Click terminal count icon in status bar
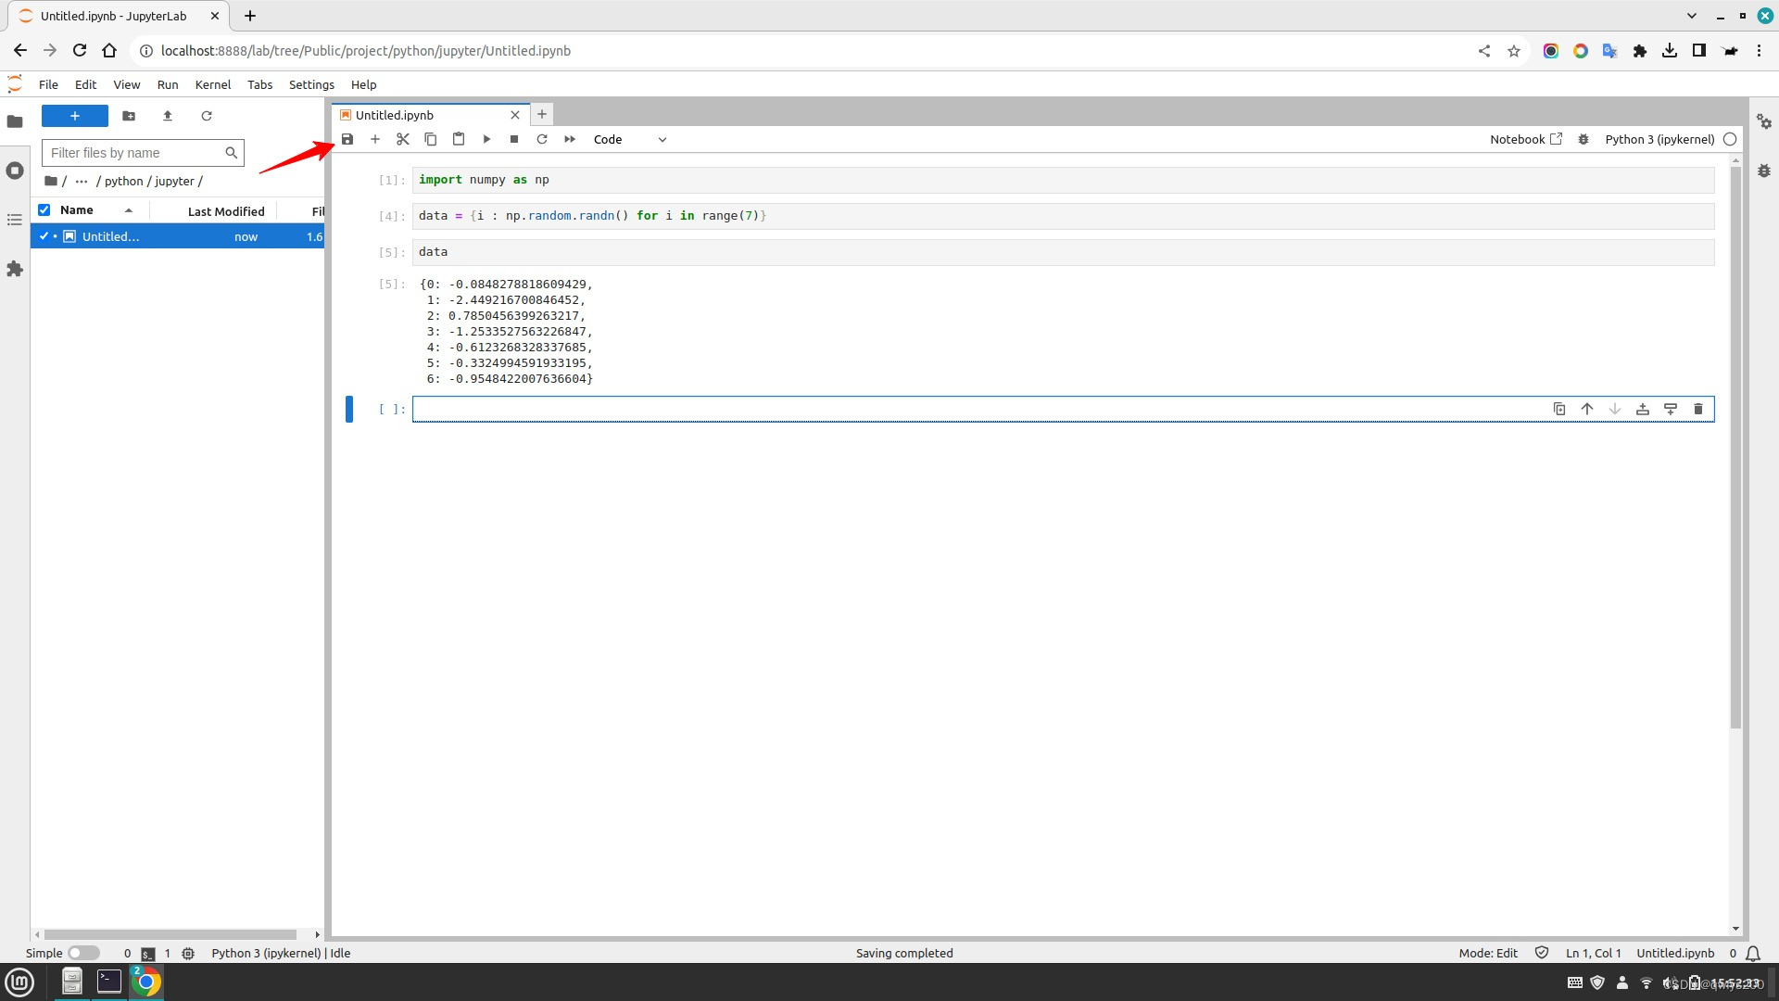This screenshot has height=1001, width=1779. [x=148, y=953]
